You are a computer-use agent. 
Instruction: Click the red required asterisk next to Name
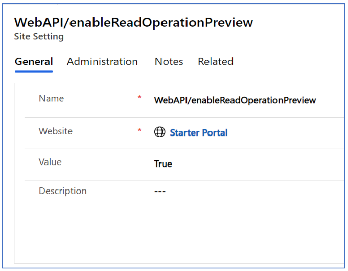point(140,98)
